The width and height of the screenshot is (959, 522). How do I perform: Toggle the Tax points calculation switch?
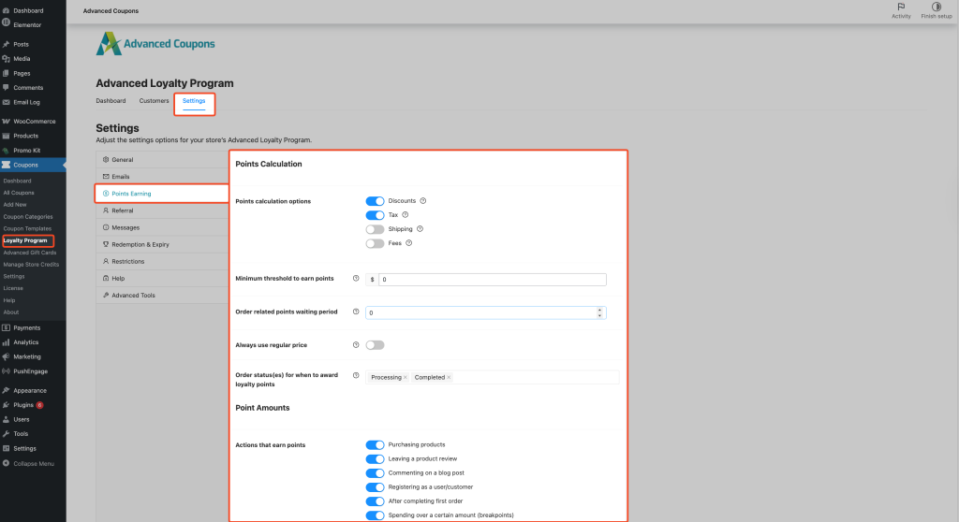tap(375, 215)
